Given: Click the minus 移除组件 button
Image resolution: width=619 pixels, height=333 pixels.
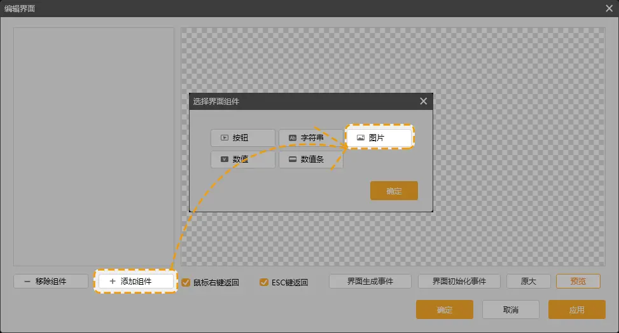Looking at the screenshot, I should pos(50,282).
